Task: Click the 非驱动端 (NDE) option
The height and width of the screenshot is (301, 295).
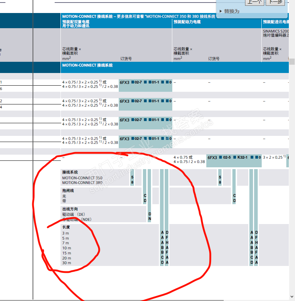Action: click(77, 219)
